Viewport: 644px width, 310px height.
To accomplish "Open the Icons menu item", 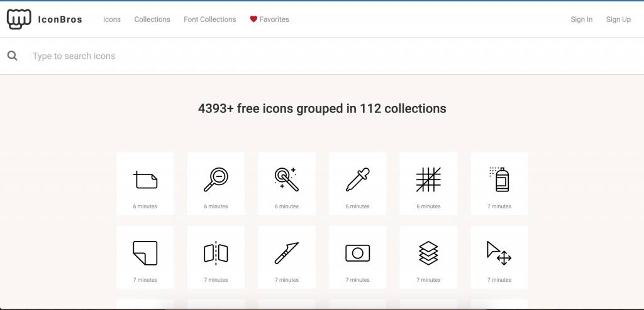I will pyautogui.click(x=112, y=19).
